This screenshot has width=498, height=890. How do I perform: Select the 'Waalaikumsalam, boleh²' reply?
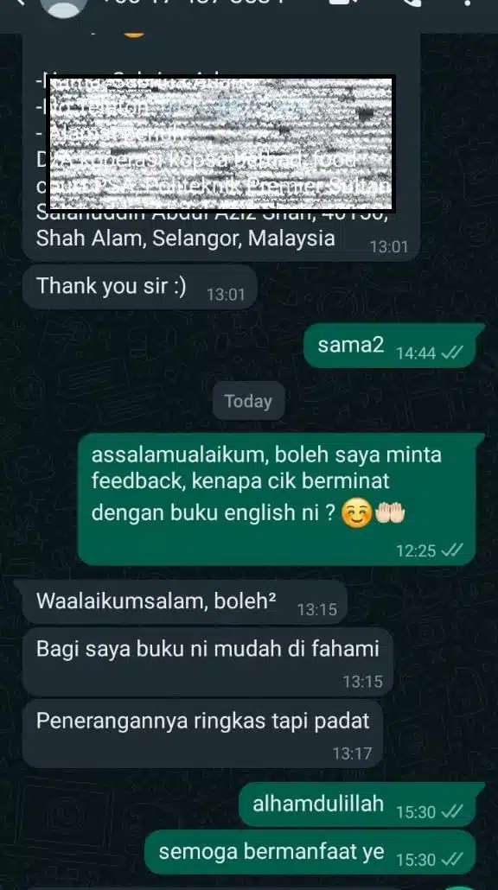[184, 602]
